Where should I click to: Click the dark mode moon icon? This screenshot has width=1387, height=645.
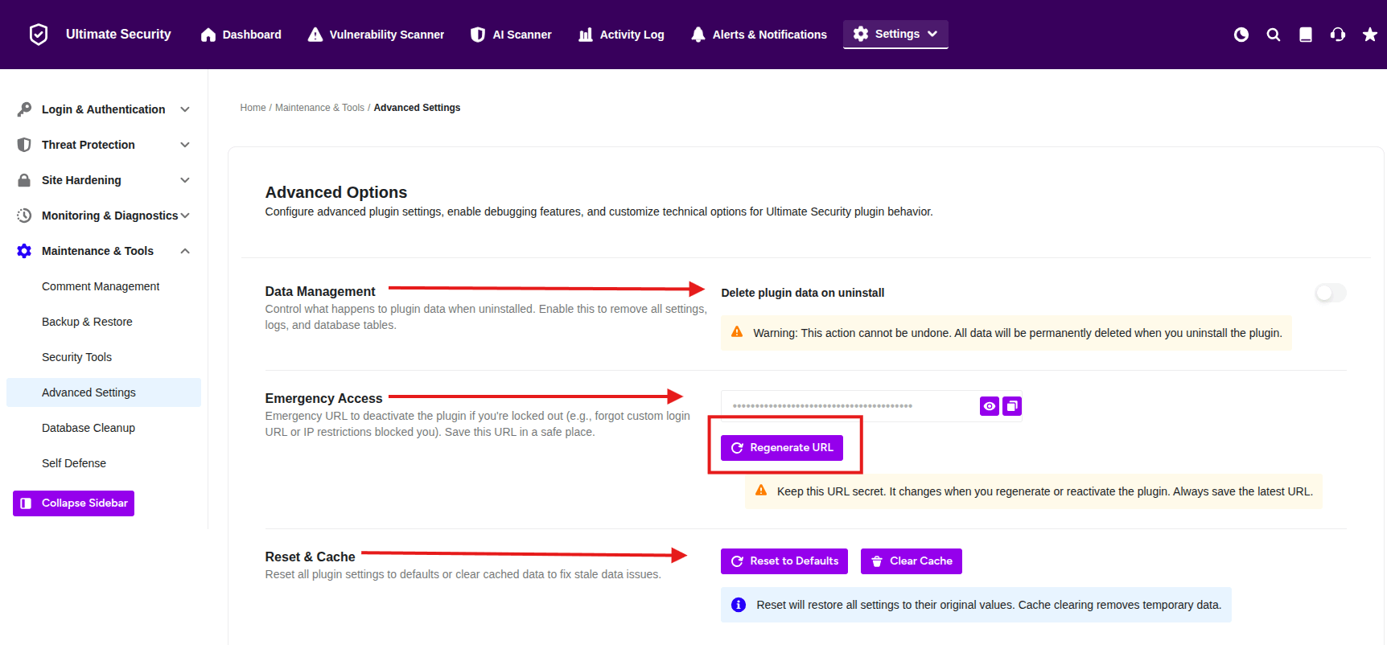[x=1241, y=35]
